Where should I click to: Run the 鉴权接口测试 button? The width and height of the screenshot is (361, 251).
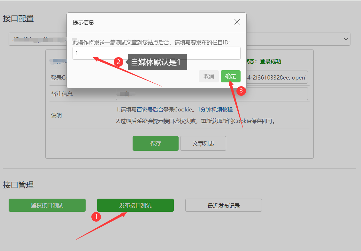[47, 205]
